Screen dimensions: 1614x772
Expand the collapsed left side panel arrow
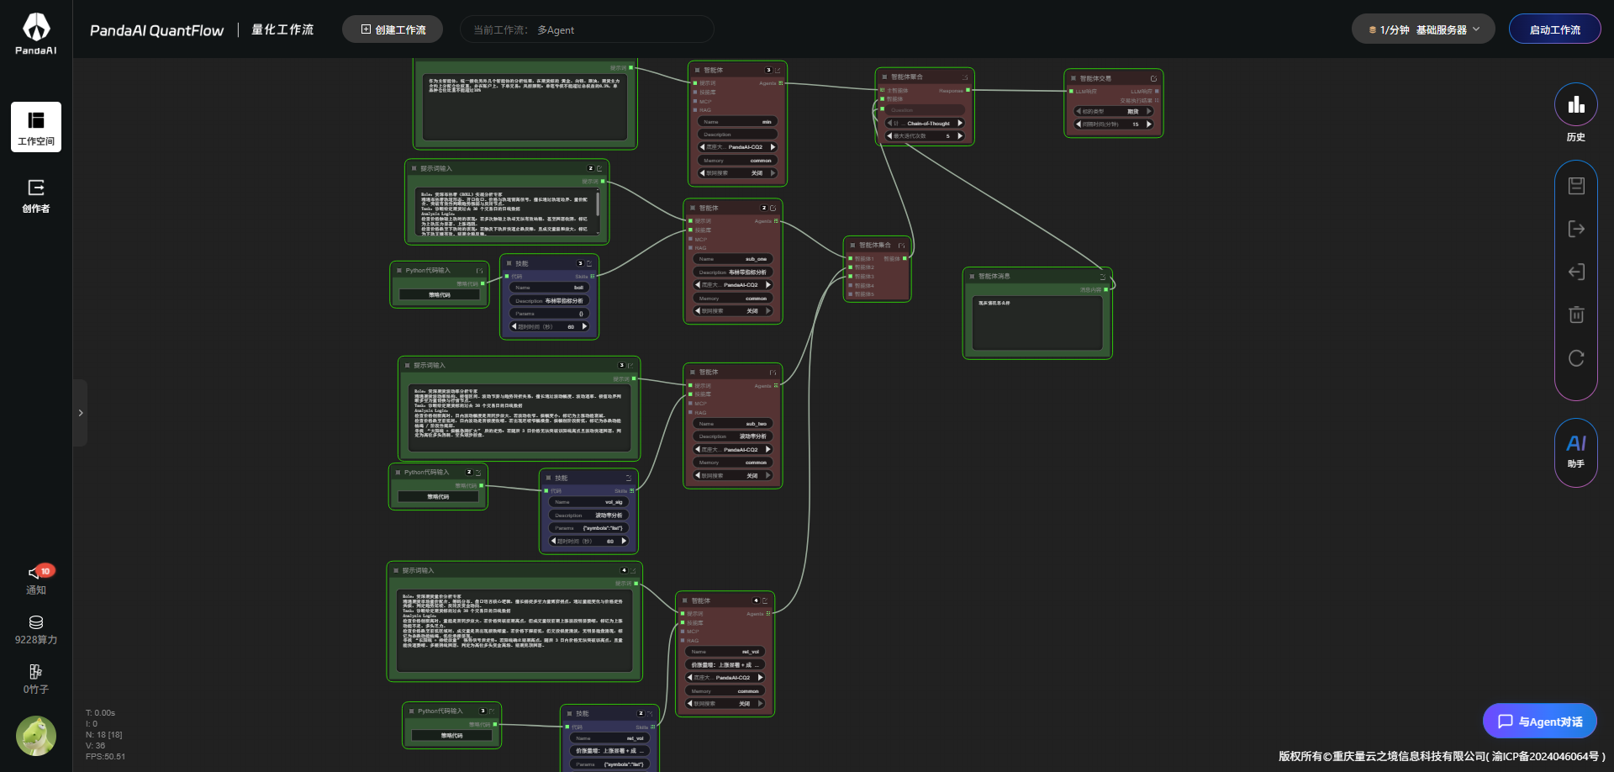point(81,413)
